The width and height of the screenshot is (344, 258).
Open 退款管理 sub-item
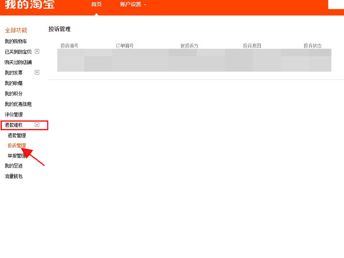point(17,135)
